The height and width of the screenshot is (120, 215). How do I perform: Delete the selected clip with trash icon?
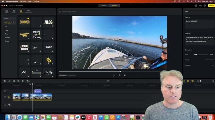point(28,81)
